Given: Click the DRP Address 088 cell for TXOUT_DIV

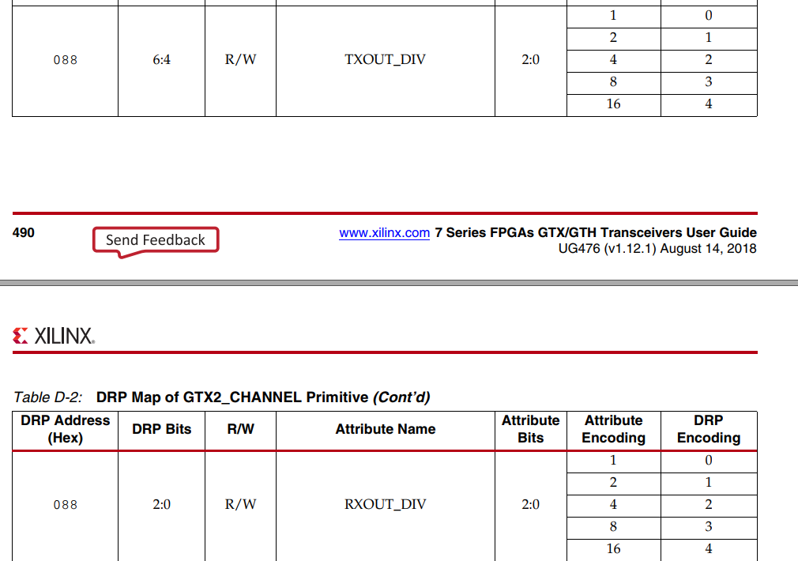Looking at the screenshot, I should pos(64,59).
